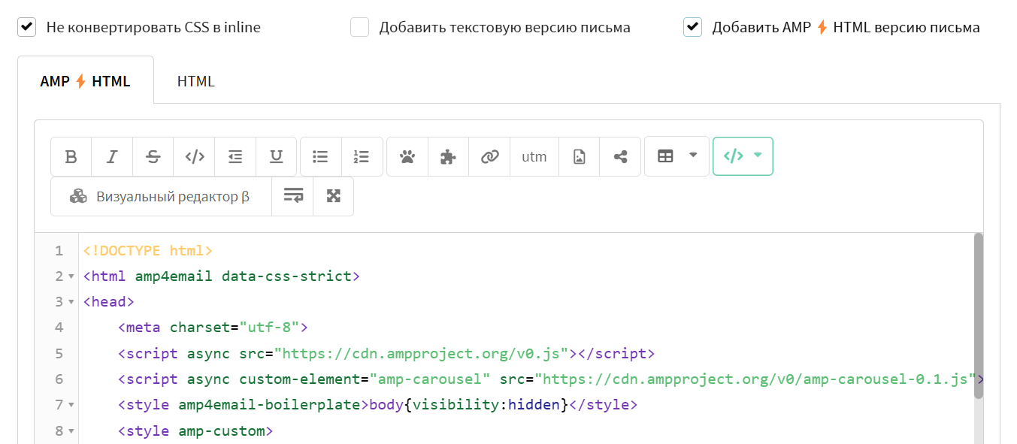Image resolution: width=1017 pixels, height=444 pixels.
Task: Open the code mode dropdown arrow
Action: [758, 156]
